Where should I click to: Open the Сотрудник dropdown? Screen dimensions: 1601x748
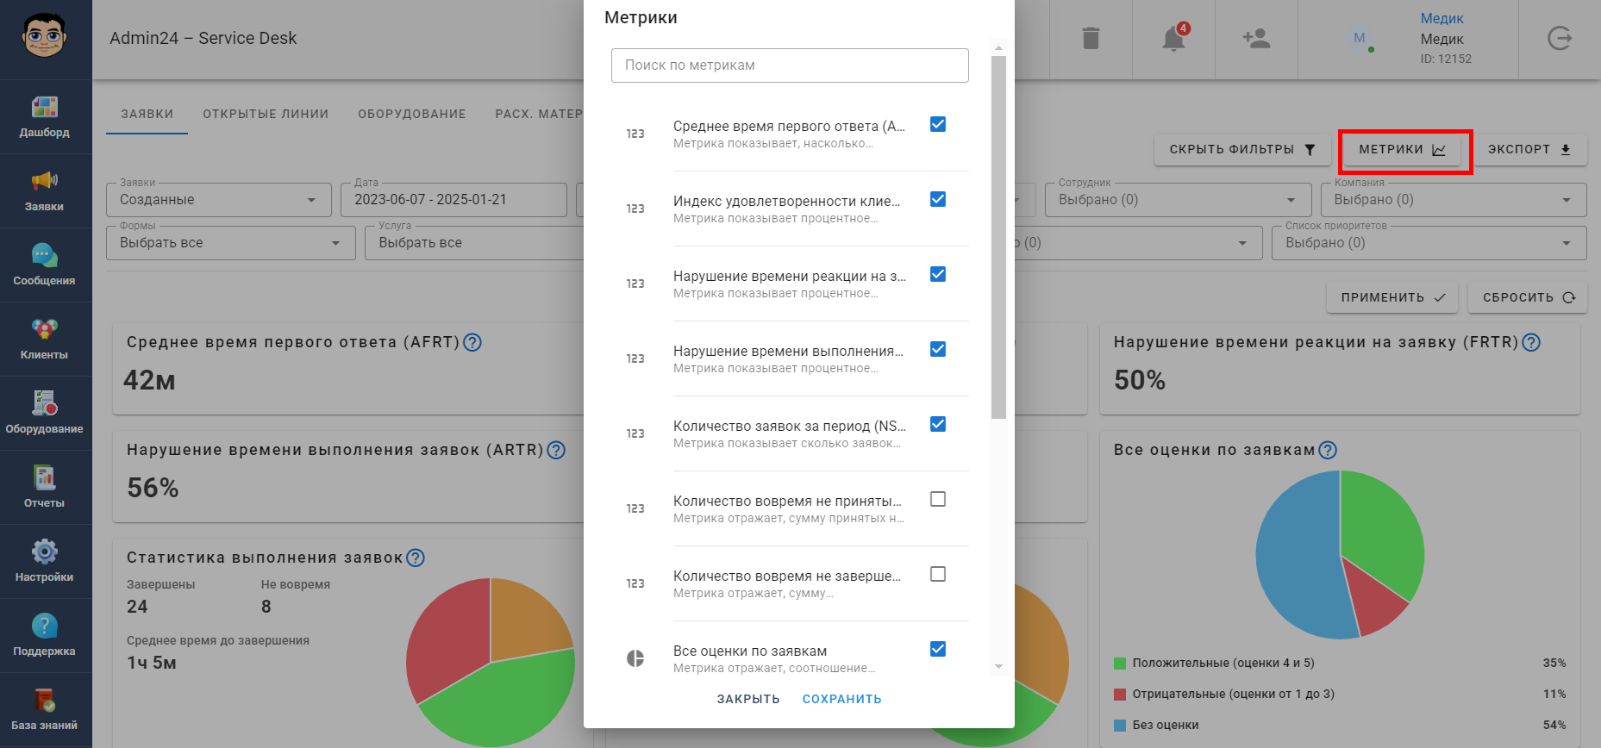1179,200
